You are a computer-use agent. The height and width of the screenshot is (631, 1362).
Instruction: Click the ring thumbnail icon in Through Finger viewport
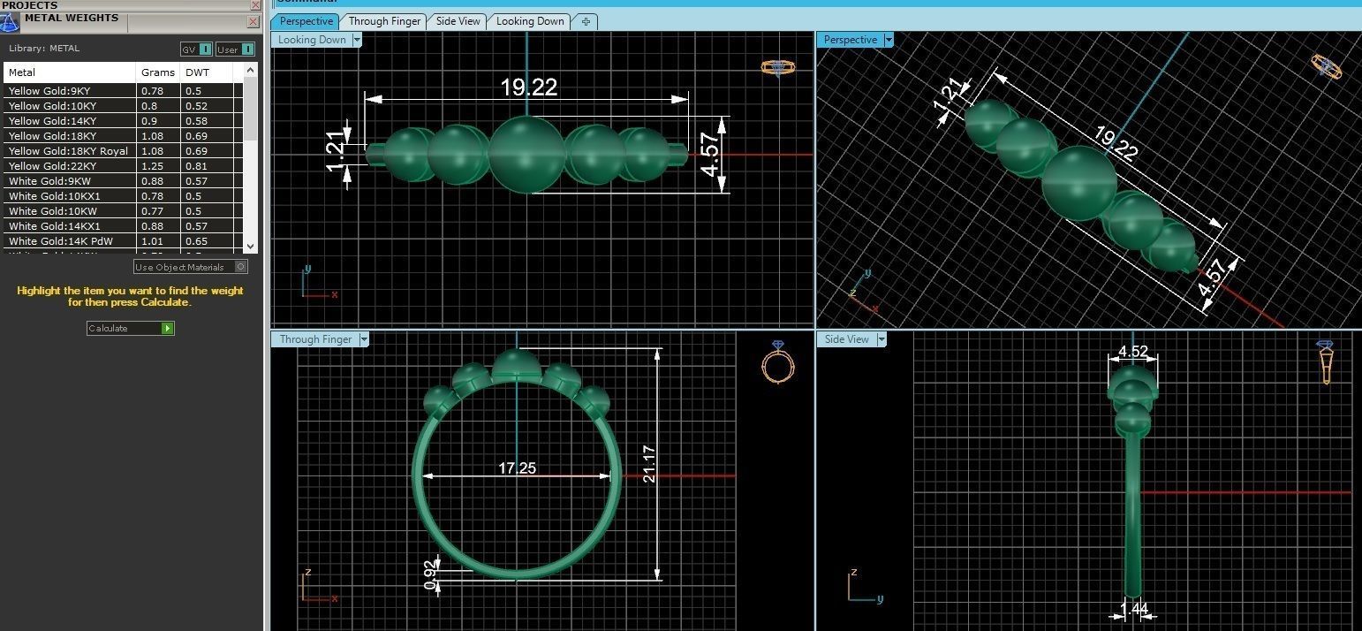[x=777, y=361]
